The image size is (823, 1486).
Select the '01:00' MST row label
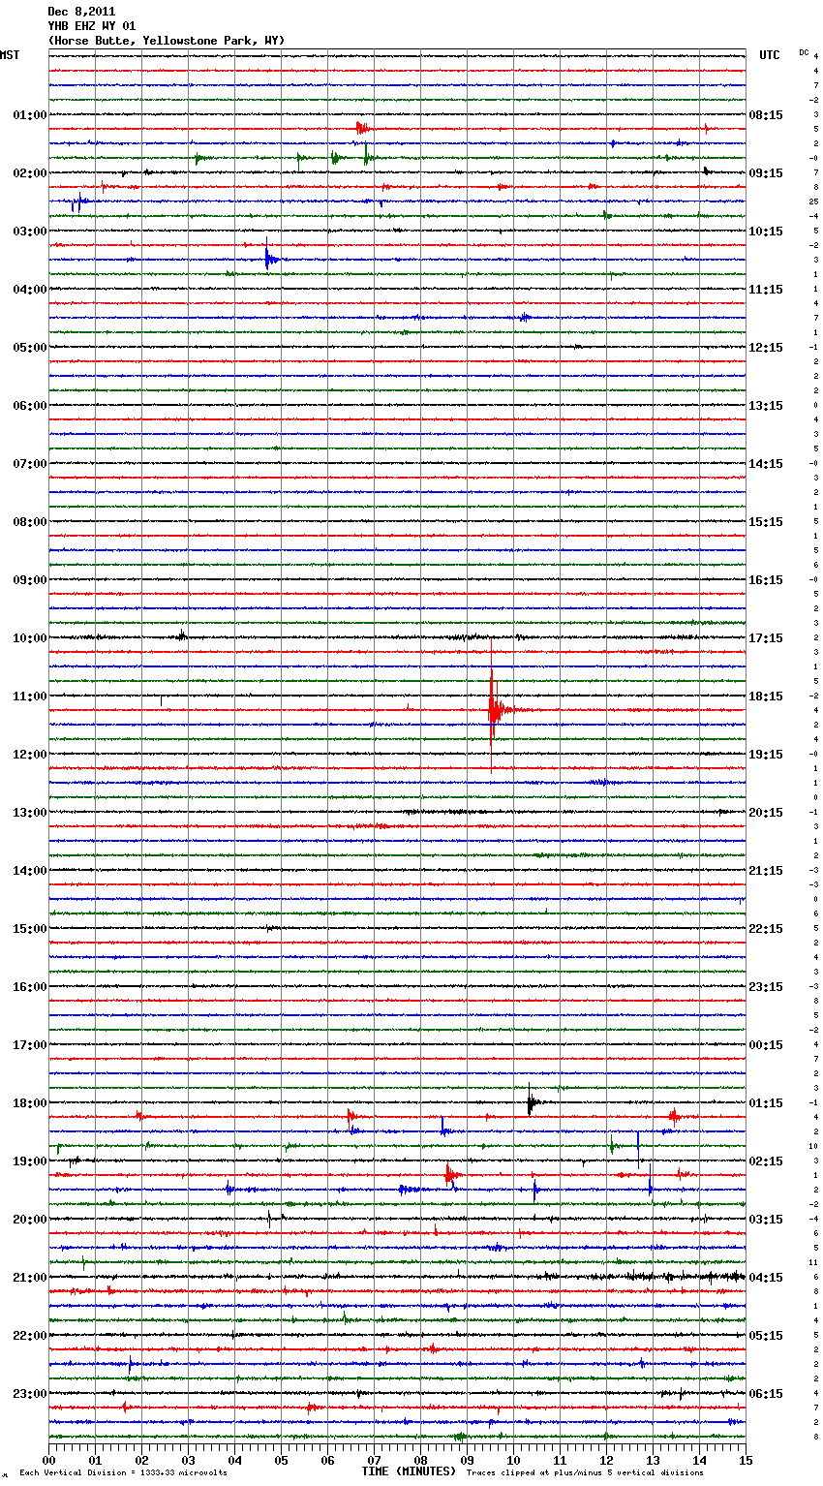[x=30, y=115]
